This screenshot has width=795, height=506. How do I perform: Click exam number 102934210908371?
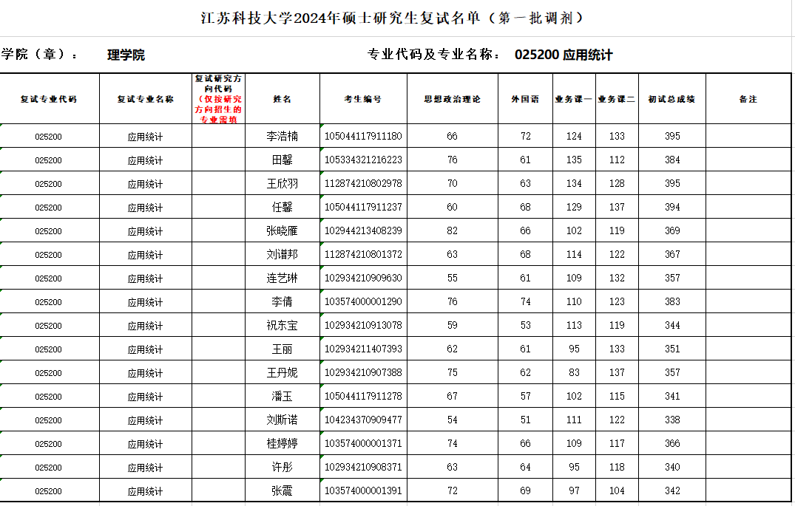click(x=364, y=467)
